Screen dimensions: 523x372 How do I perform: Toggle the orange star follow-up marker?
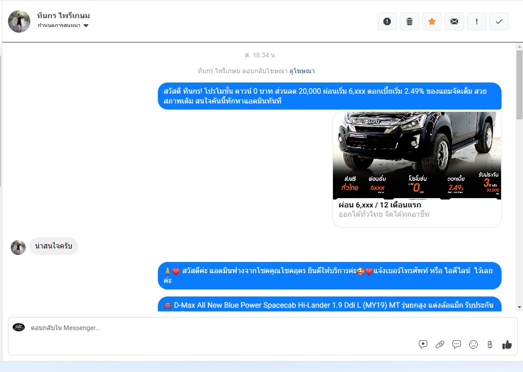pos(432,21)
